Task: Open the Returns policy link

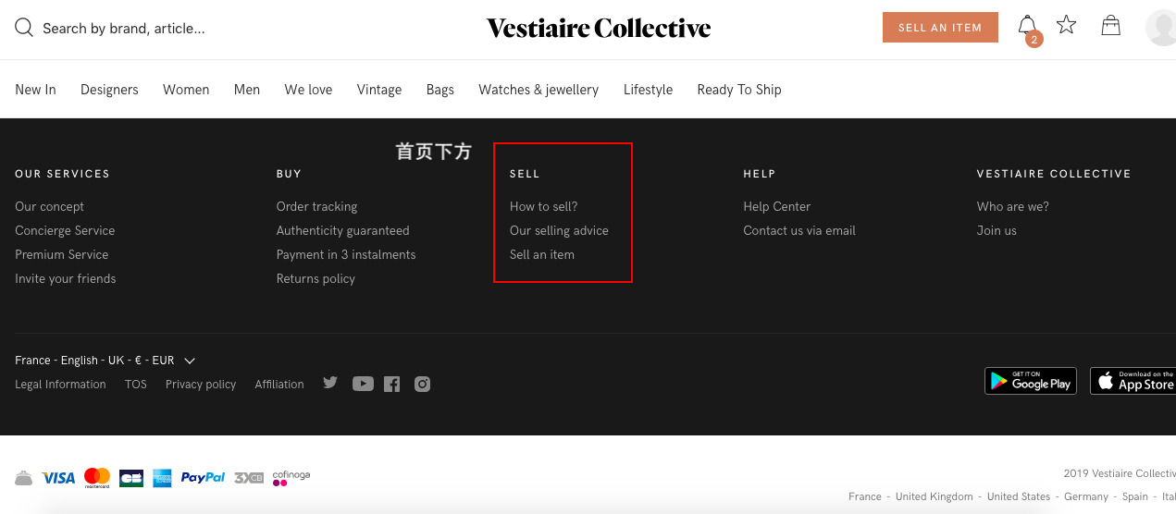Action: coord(316,278)
